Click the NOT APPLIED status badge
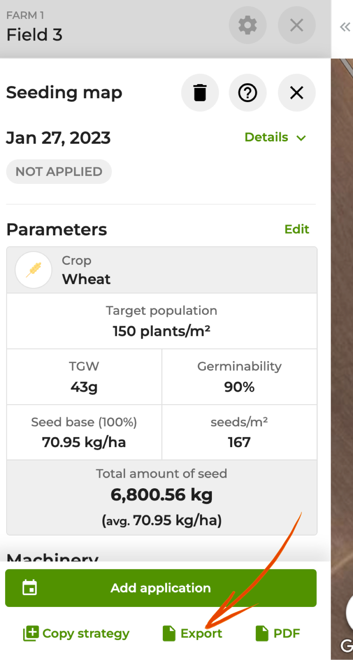353x660 pixels. click(x=59, y=172)
